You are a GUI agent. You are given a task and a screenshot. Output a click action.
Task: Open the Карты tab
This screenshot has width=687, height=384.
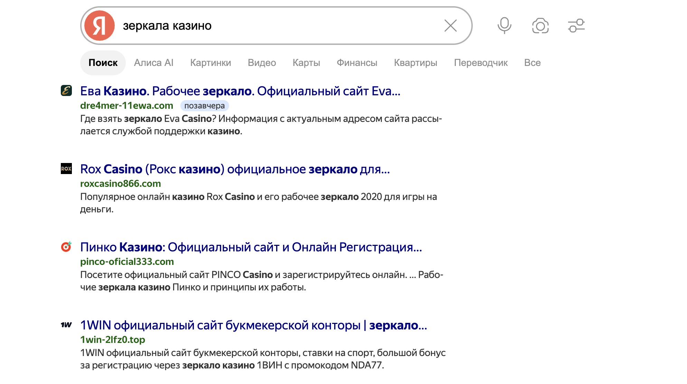coord(307,63)
